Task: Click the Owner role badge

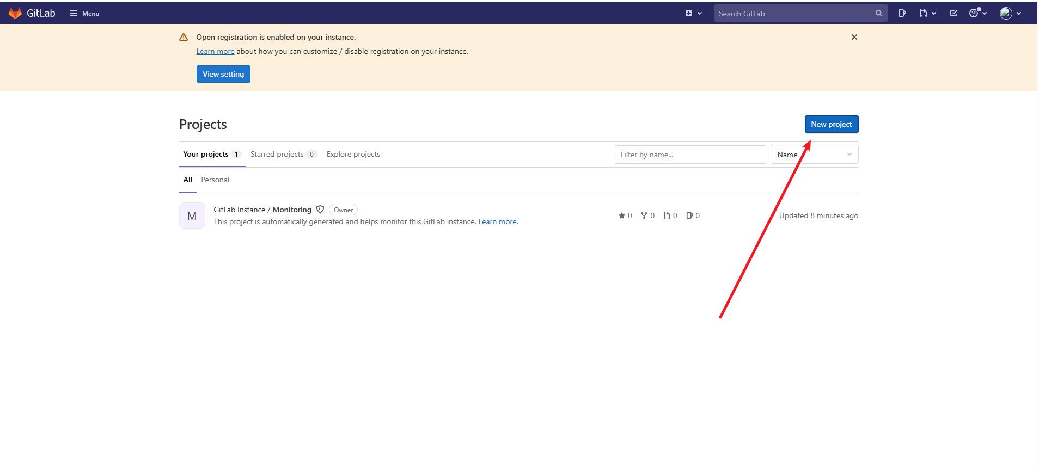Action: 343,210
